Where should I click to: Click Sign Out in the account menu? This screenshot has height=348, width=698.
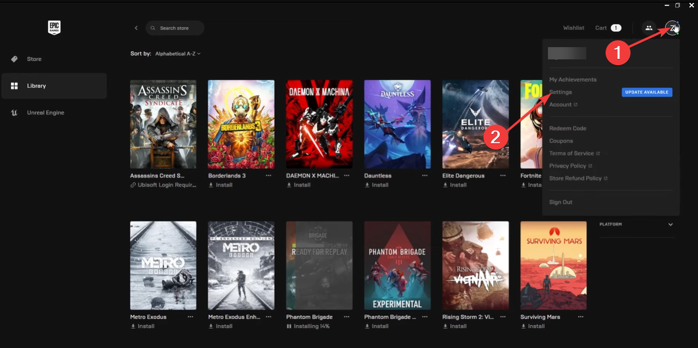560,202
